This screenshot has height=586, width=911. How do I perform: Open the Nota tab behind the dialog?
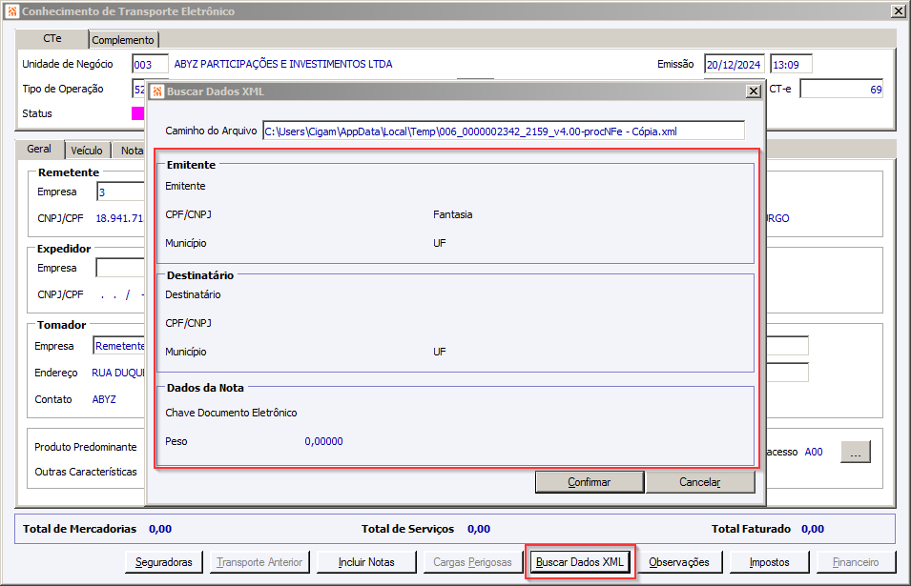130,151
